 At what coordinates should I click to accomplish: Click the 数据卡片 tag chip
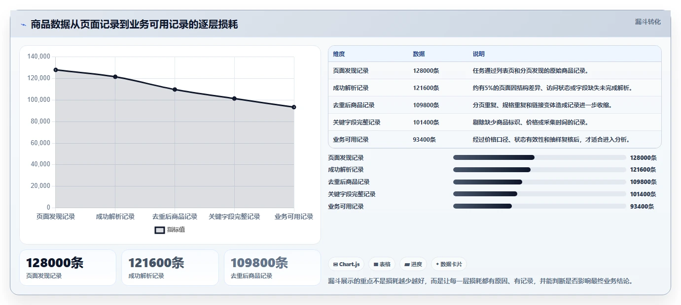tap(449, 264)
